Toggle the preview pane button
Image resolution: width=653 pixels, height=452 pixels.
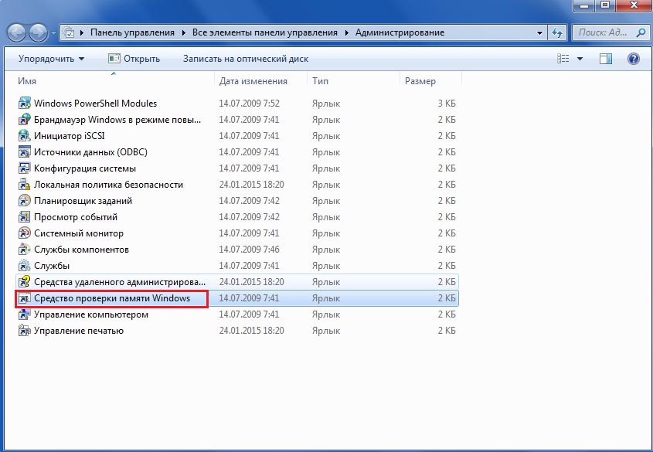click(x=606, y=59)
